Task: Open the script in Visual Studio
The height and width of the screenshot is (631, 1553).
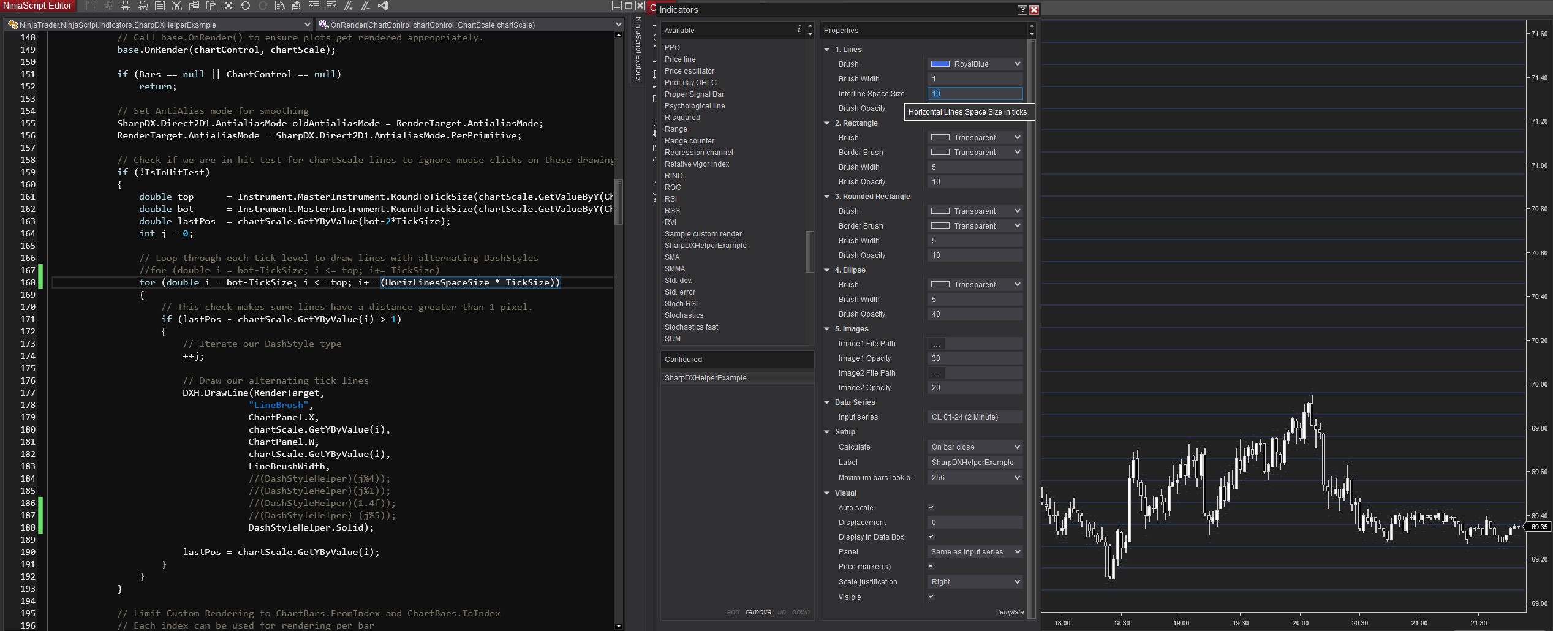Action: click(x=383, y=6)
